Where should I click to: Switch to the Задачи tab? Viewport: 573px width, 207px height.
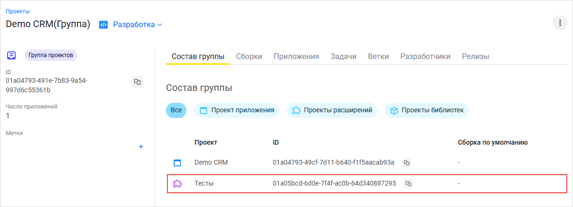pos(344,56)
